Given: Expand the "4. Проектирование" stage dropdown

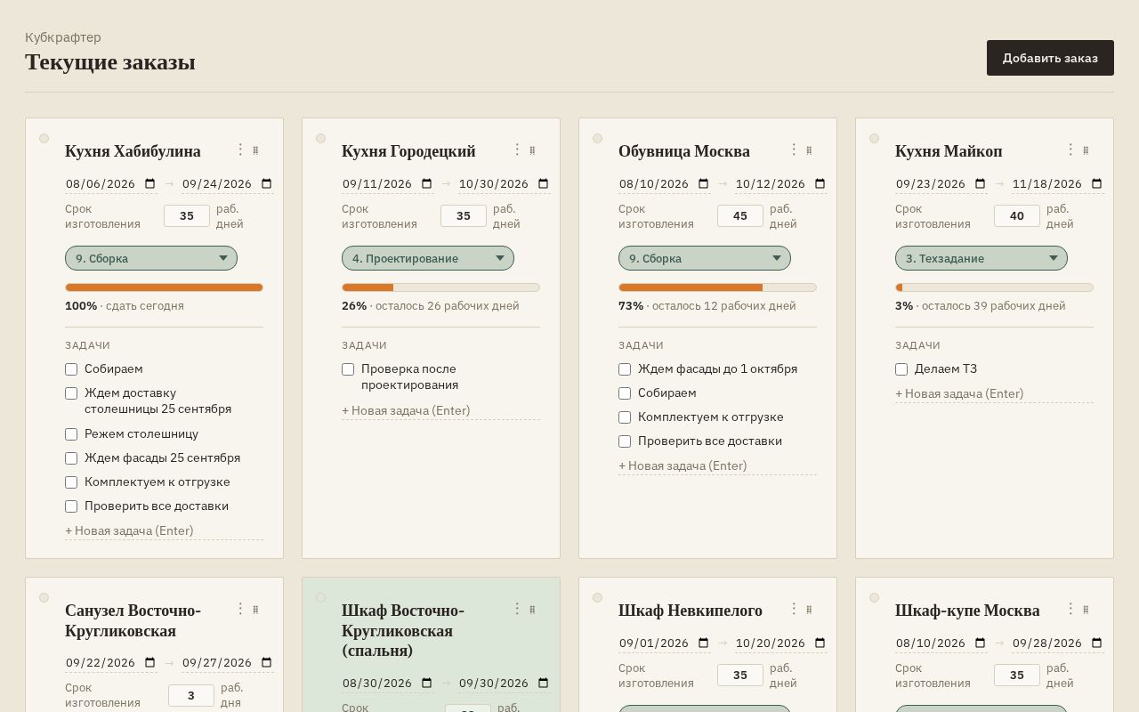Looking at the screenshot, I should 428,258.
